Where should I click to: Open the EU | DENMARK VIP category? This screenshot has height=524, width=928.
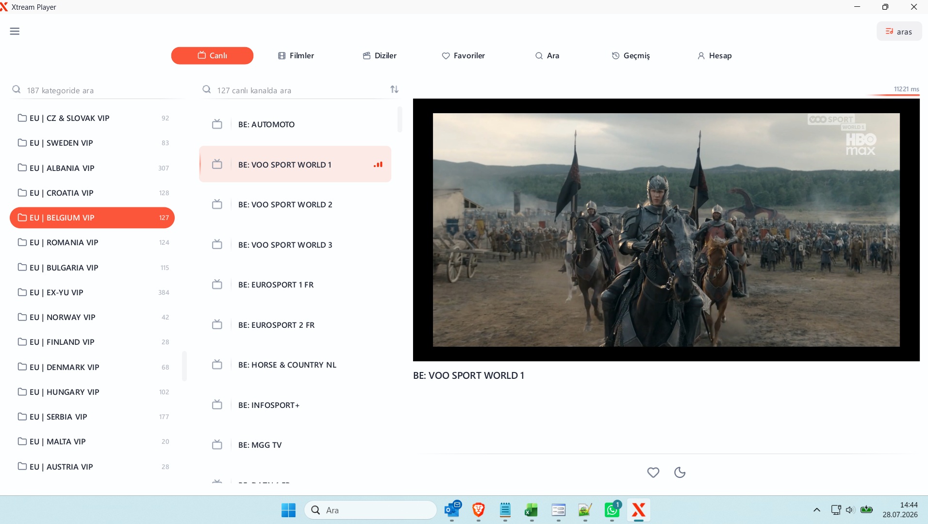92,367
